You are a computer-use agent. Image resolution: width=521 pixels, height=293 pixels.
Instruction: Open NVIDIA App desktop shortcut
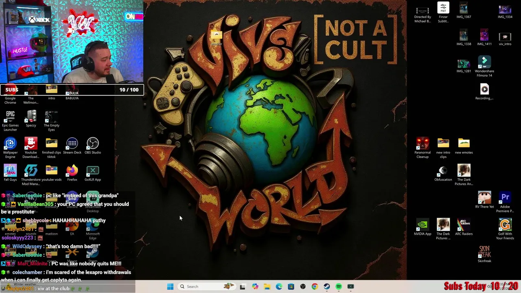pyautogui.click(x=422, y=227)
